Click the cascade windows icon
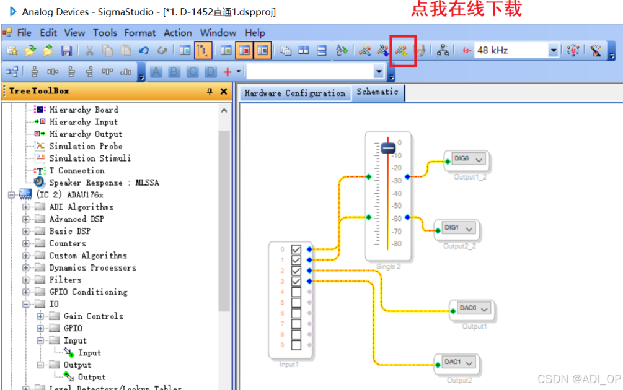Screen dimensions: 623x390 [286, 50]
